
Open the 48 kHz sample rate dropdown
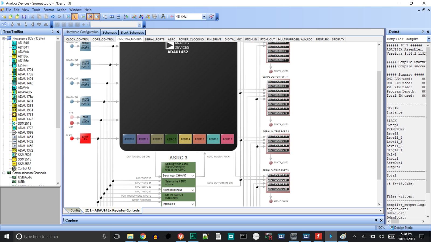click(204, 17)
